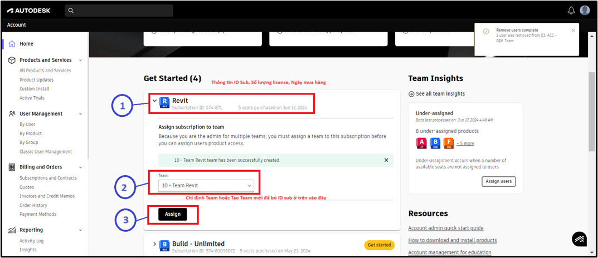Image resolution: width=598 pixels, height=258 pixels.
Task: Collapse the Billing and Orders section
Action: pyautogui.click(x=80, y=167)
